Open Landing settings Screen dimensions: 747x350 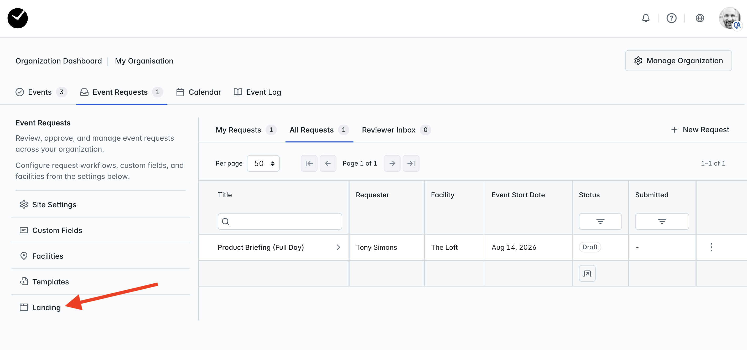tap(100, 307)
